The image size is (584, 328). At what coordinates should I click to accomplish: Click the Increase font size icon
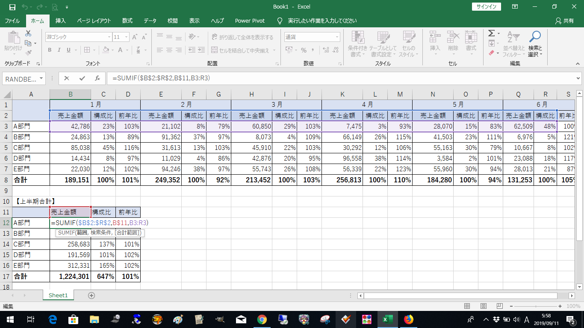135,37
